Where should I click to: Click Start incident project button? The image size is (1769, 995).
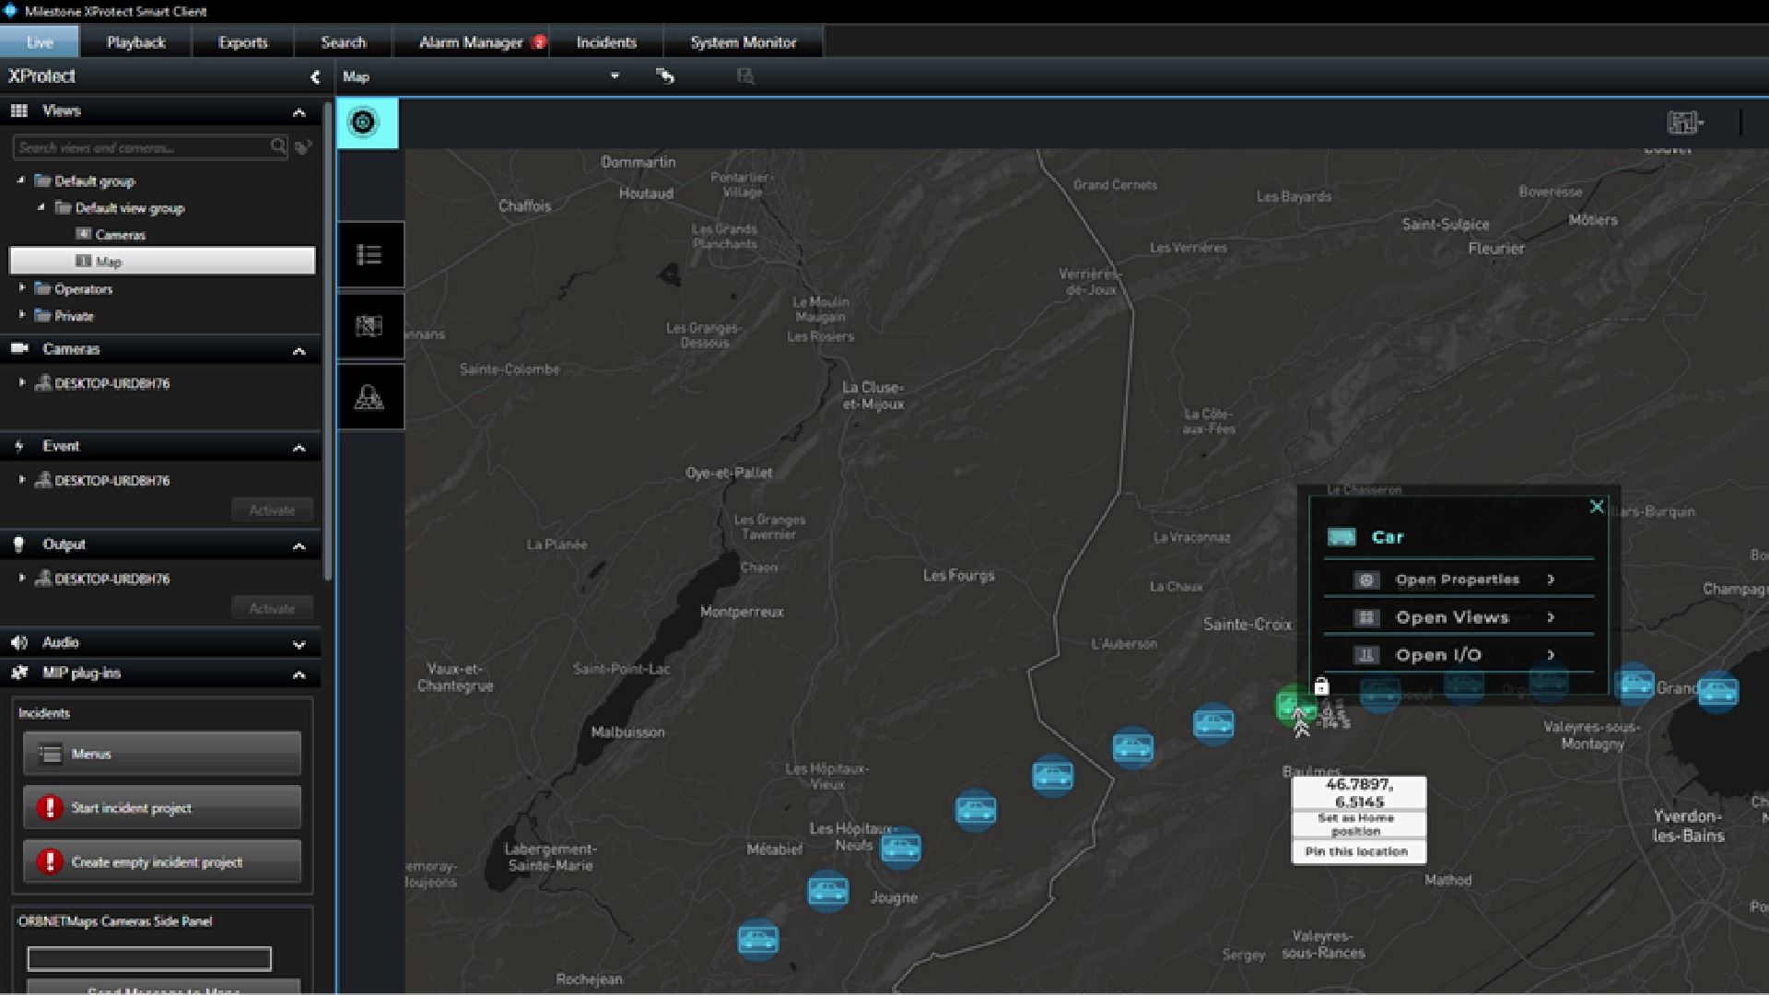pyautogui.click(x=162, y=808)
